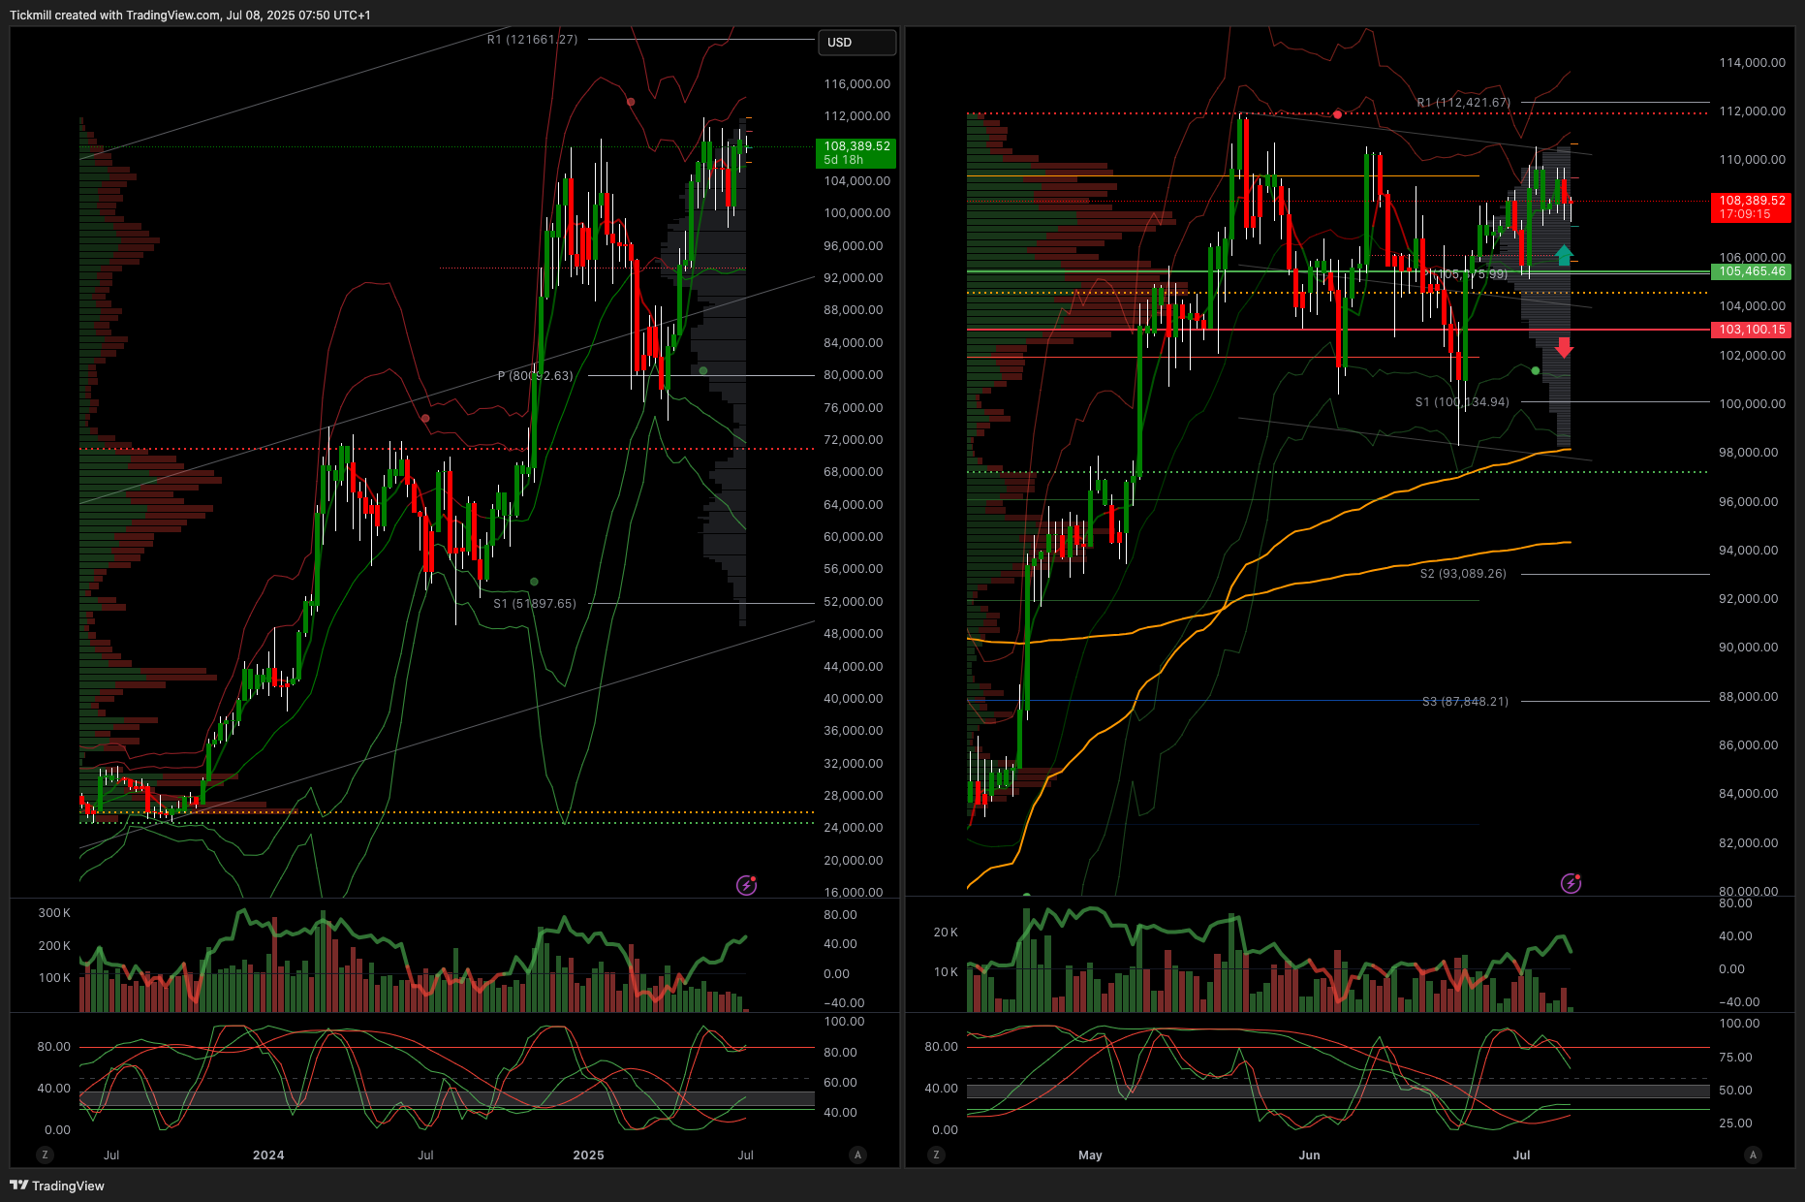Click the P (80092.63) pivot label
Image resolution: width=1805 pixels, height=1202 pixels.
(x=535, y=376)
